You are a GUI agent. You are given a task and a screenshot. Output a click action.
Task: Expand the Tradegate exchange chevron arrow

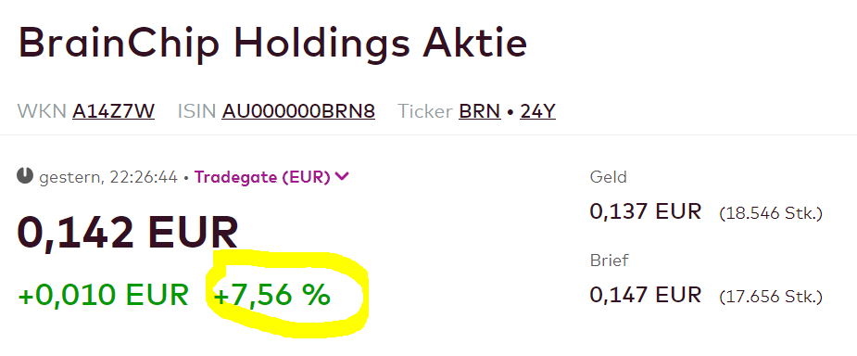pyautogui.click(x=342, y=176)
